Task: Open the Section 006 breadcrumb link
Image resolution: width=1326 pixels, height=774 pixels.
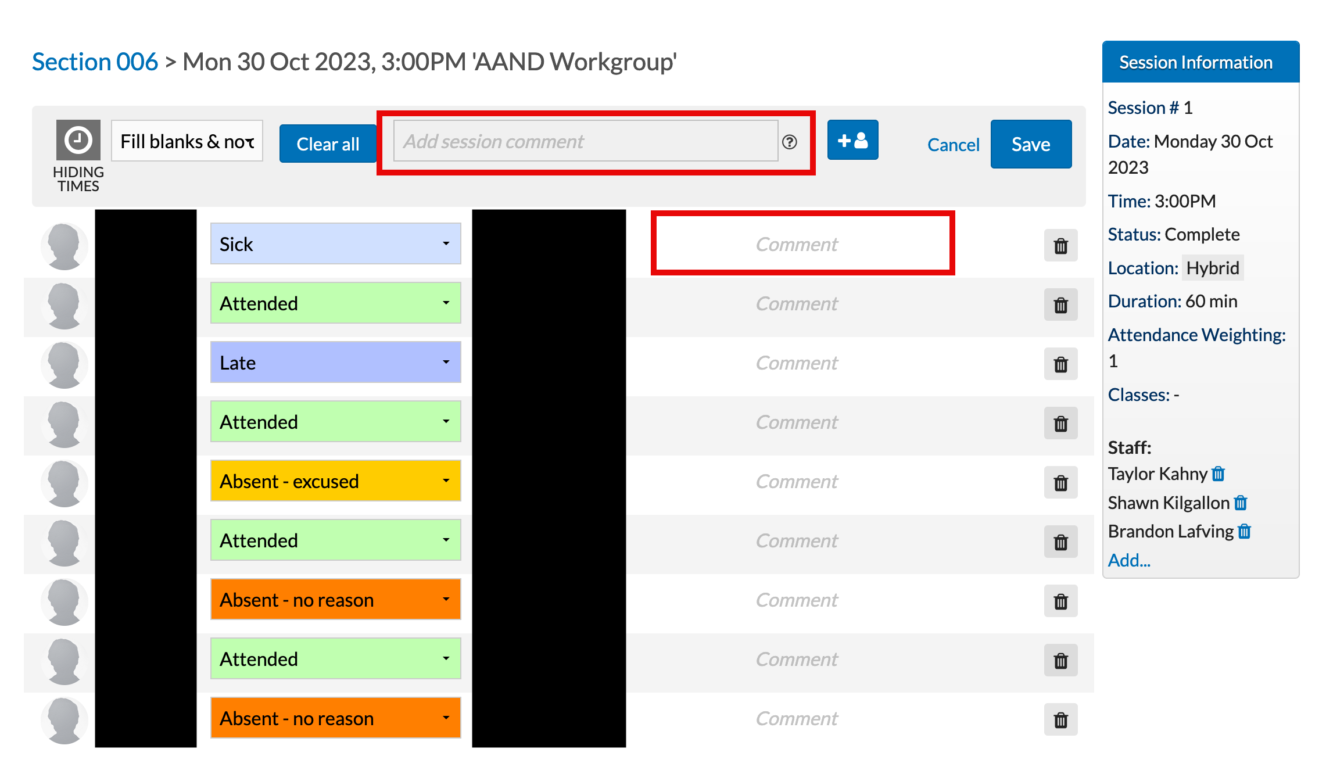Action: coord(95,62)
